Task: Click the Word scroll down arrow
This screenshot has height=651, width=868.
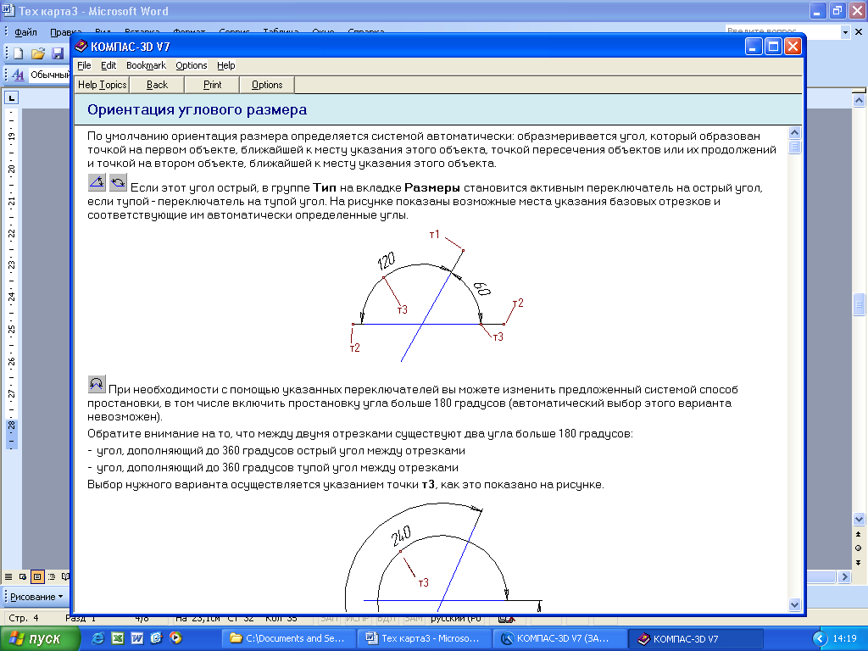Action: coord(859,520)
